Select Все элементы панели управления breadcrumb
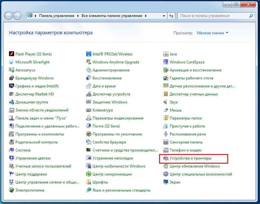The width and height of the screenshot is (260, 204). 112,16
